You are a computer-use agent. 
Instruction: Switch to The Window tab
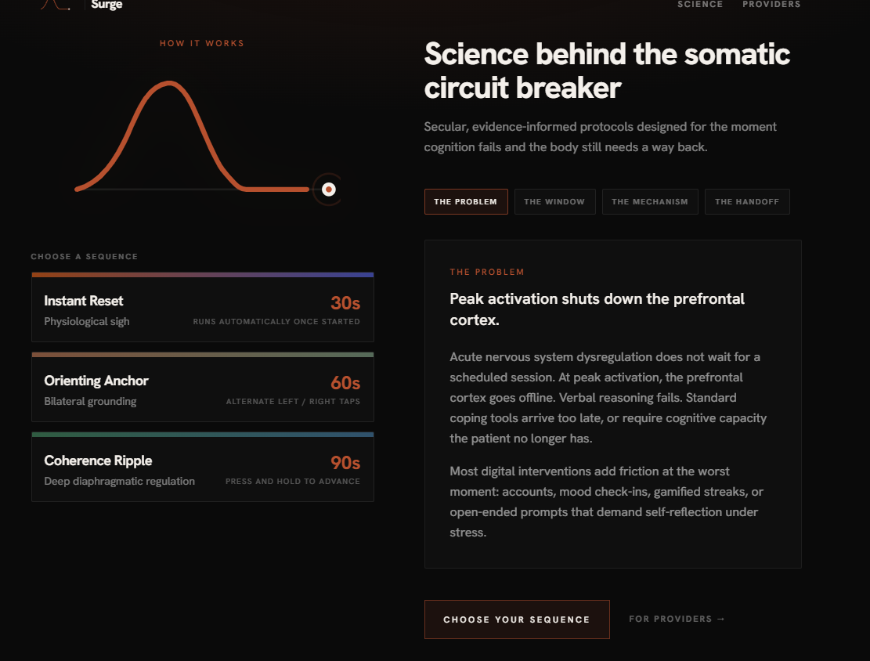(554, 201)
